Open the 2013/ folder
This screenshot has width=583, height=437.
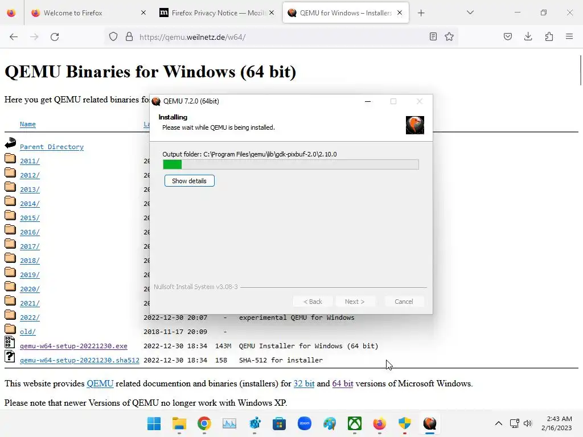coord(30,189)
